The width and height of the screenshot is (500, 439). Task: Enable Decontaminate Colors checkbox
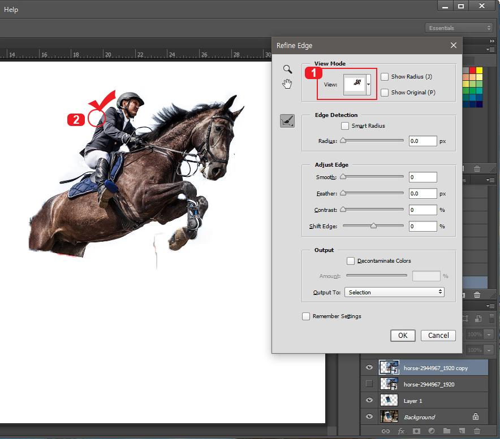(351, 261)
